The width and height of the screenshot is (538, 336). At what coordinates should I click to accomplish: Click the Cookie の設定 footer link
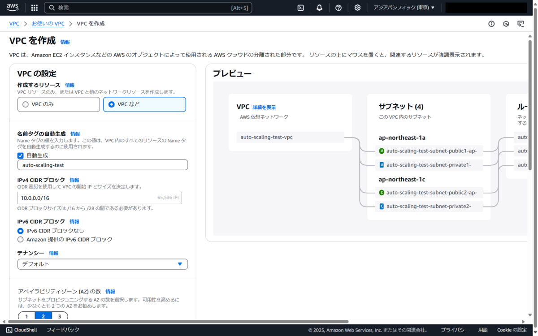[512, 330]
